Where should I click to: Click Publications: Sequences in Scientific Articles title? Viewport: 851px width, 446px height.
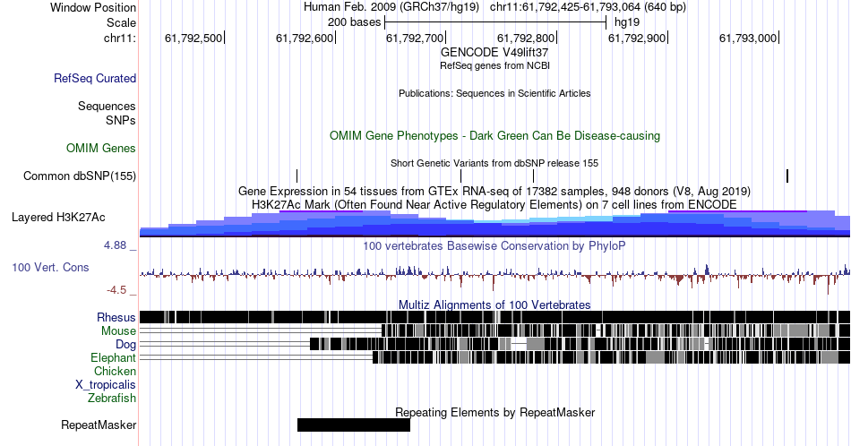[x=494, y=93]
